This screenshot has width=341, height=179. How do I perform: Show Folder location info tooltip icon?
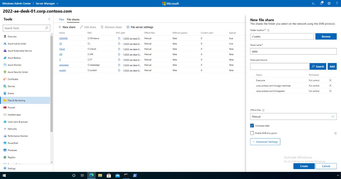pyautogui.click(x=268, y=30)
